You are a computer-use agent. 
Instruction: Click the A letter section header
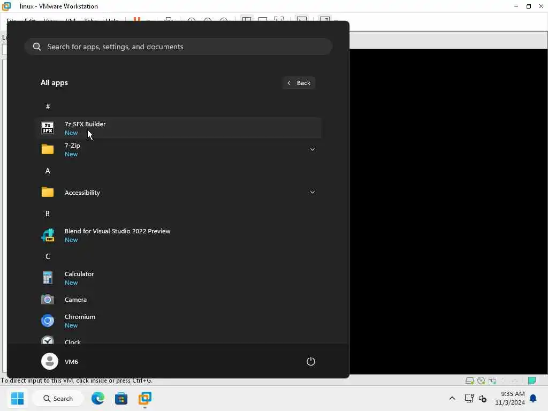click(48, 171)
